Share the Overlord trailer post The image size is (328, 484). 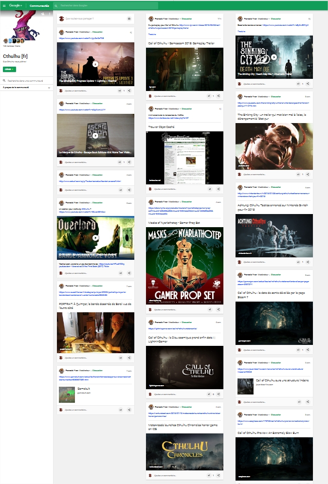coord(129,273)
